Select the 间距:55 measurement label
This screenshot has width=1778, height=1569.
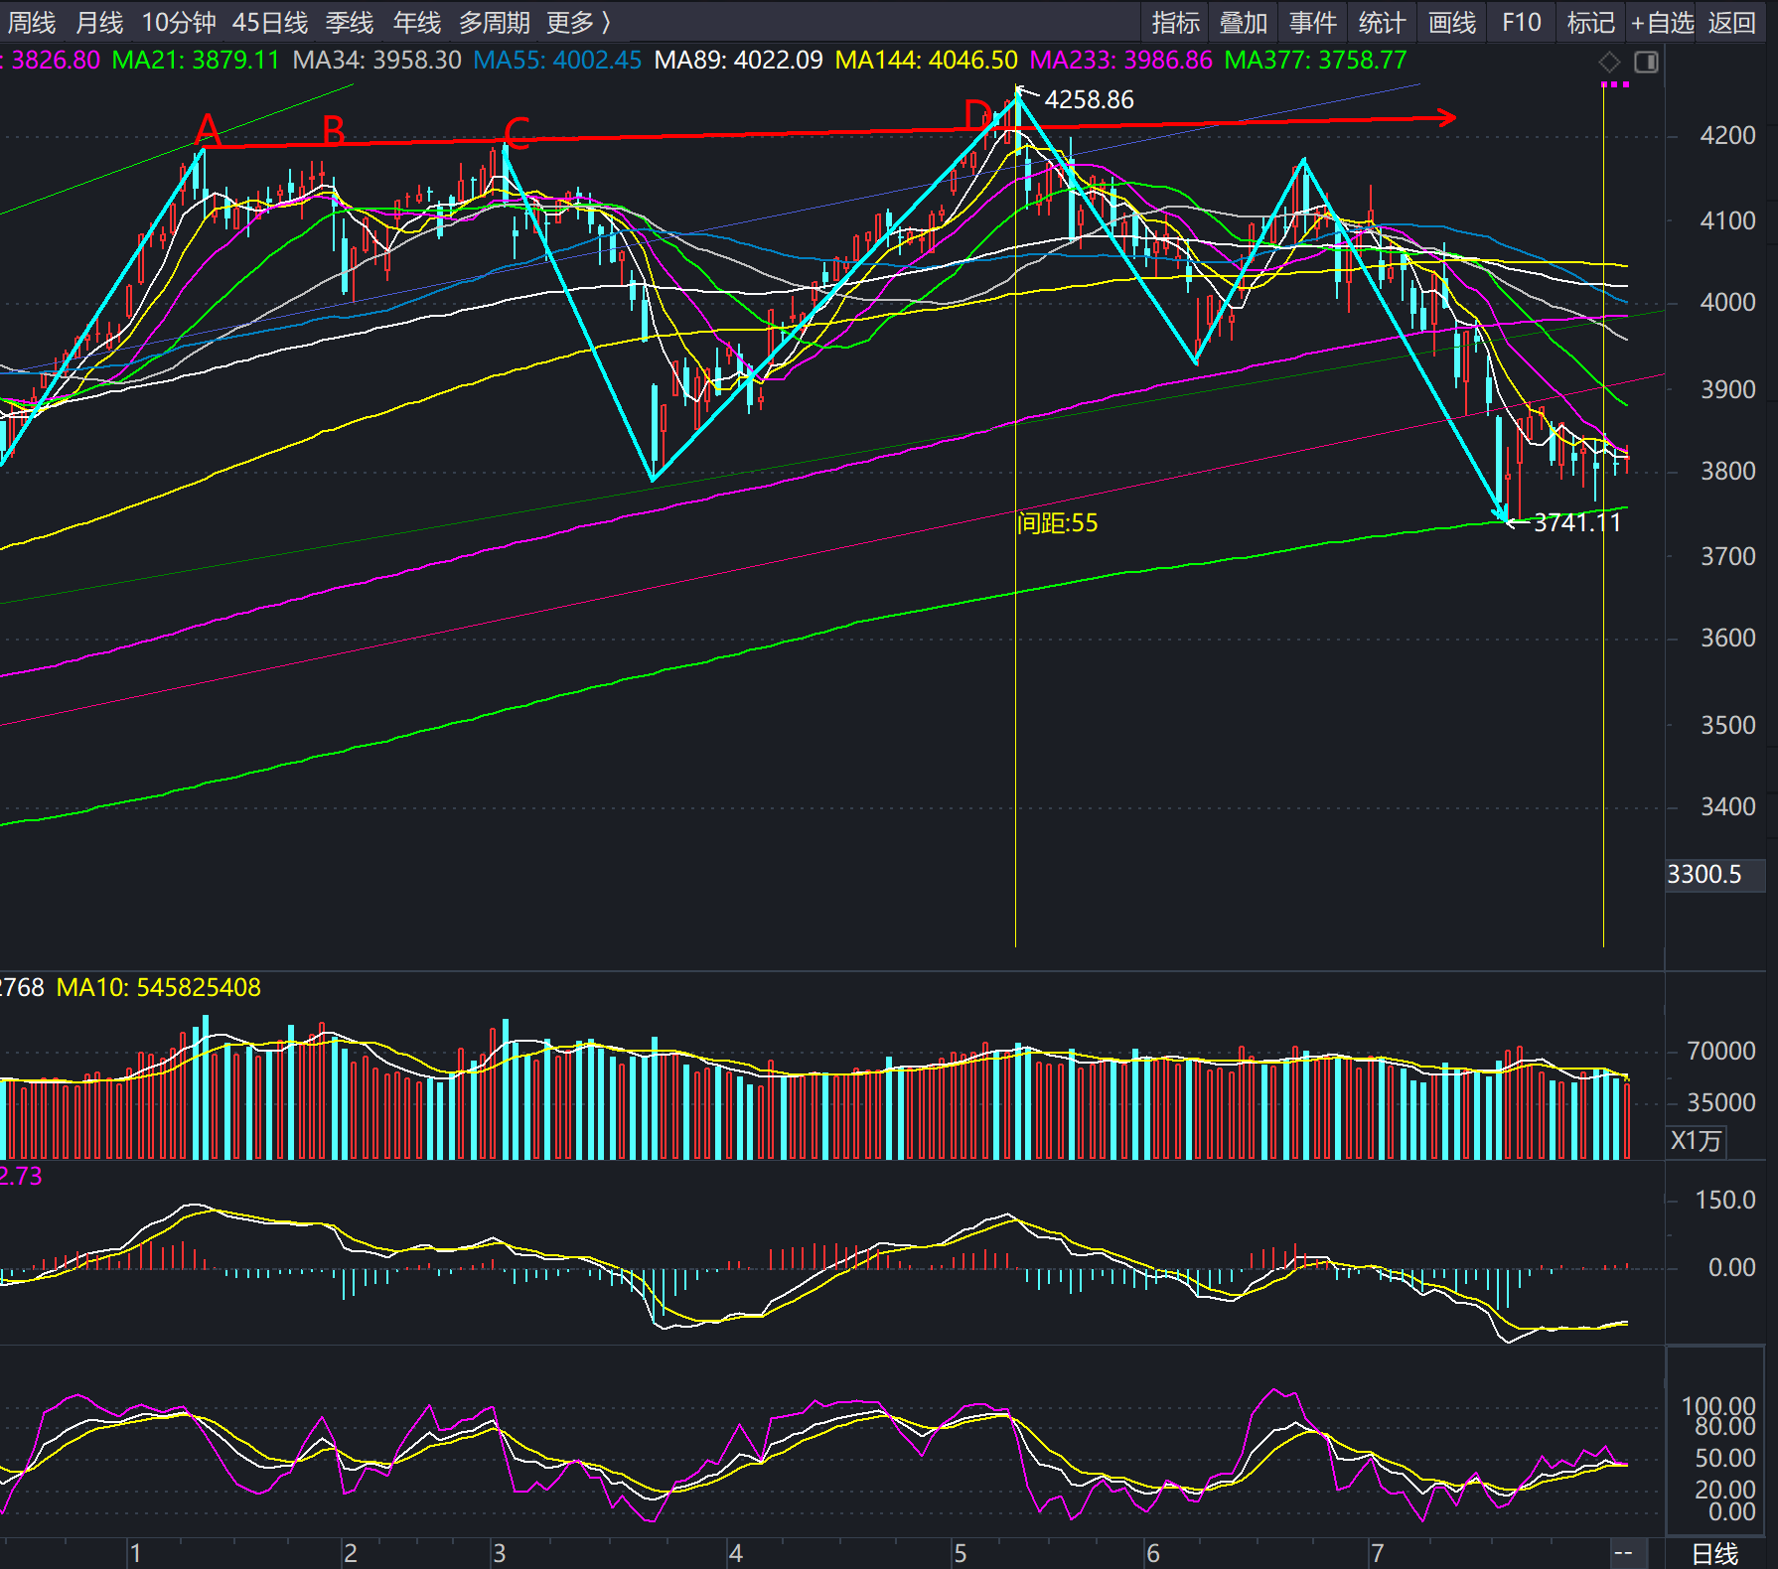pyautogui.click(x=1057, y=523)
